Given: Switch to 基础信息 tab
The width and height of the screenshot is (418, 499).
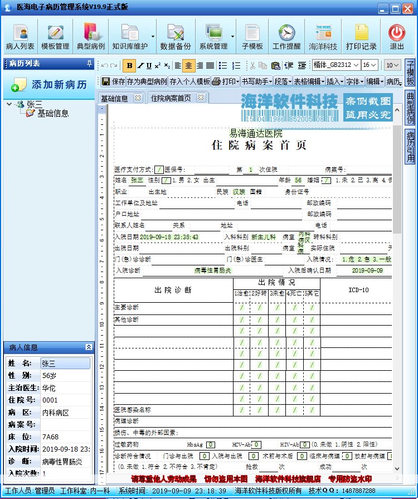Looking at the screenshot, I should [x=114, y=98].
